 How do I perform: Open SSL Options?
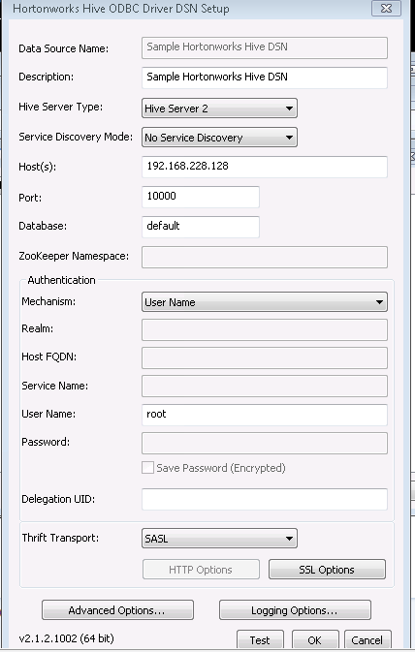[327, 570]
